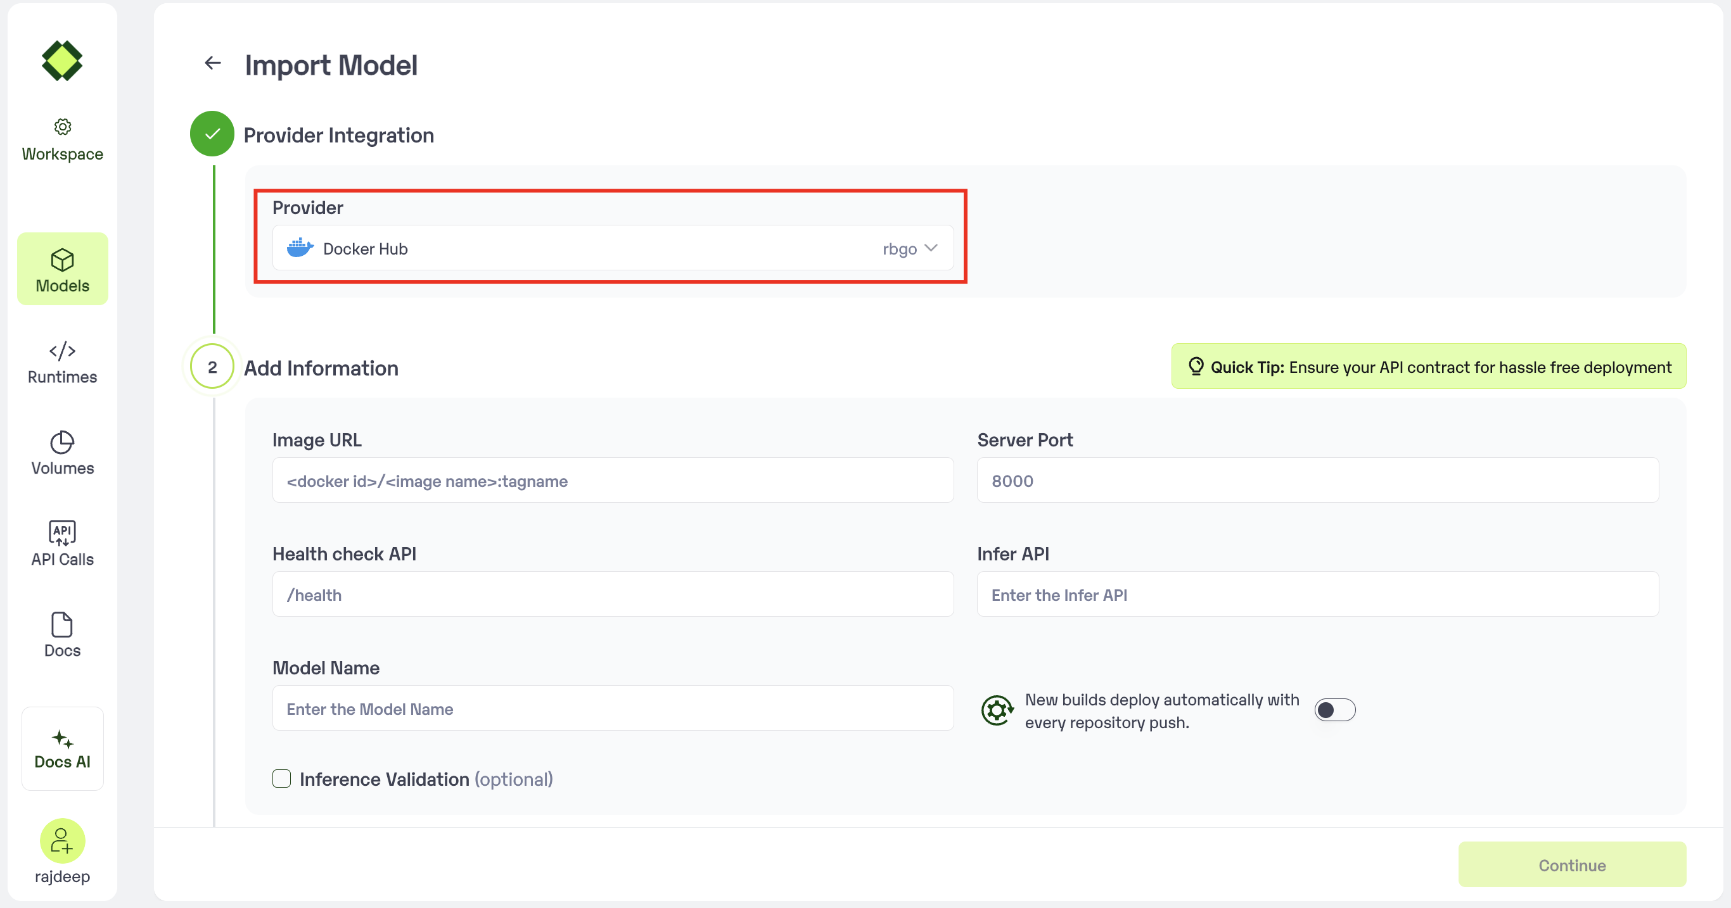This screenshot has height=908, width=1731.
Task: Focus the Server Port field
Action: point(1317,481)
